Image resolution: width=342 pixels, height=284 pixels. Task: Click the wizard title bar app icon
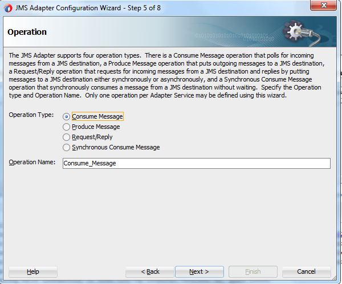pos(9,9)
